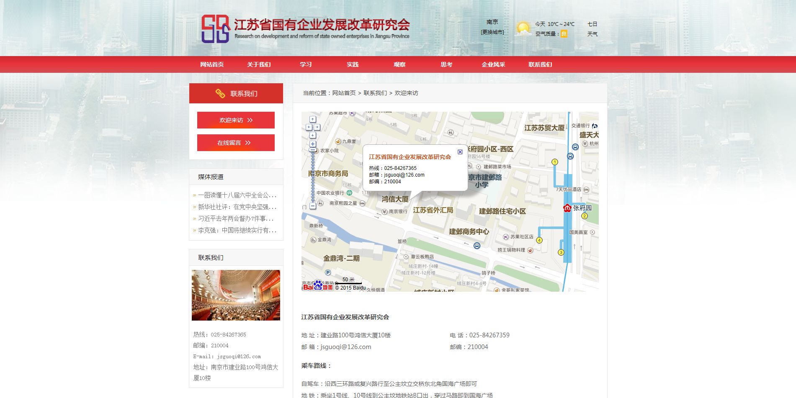Open news link starting with 李克强

point(237,230)
